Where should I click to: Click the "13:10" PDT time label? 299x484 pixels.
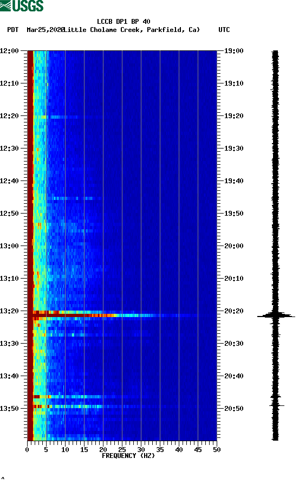[9, 279]
